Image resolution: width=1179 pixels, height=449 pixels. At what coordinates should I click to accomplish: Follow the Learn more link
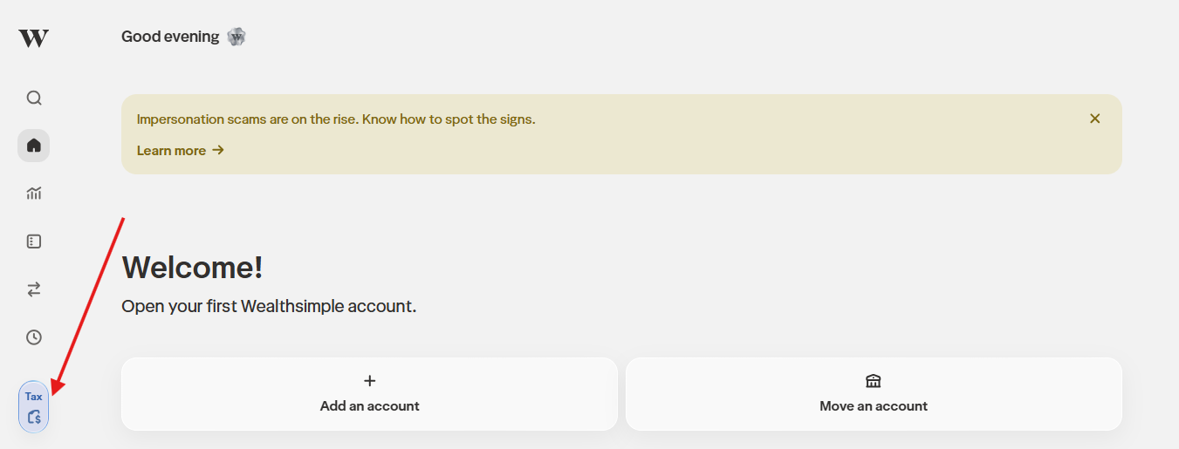coord(171,151)
